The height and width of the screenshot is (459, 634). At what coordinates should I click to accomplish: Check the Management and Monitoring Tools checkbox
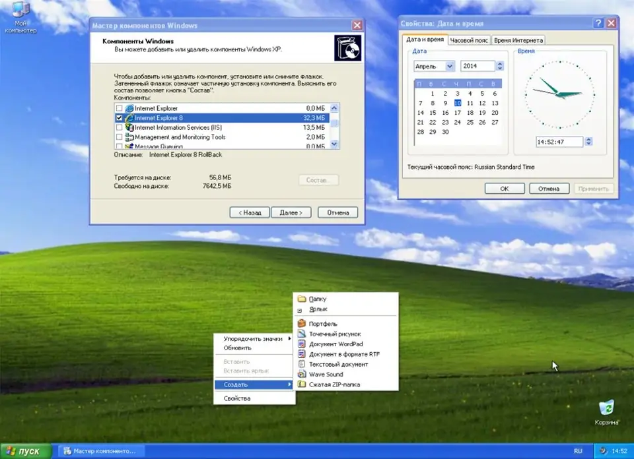[119, 137]
